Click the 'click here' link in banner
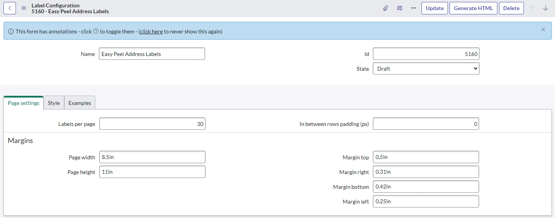 tap(151, 31)
